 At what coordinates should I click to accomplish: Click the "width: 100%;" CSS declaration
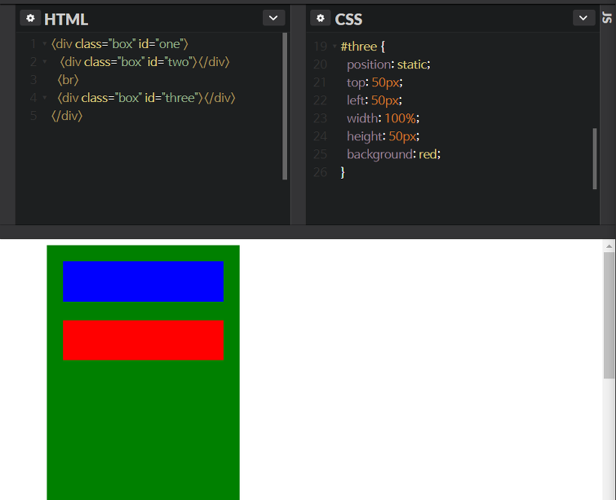click(x=383, y=118)
